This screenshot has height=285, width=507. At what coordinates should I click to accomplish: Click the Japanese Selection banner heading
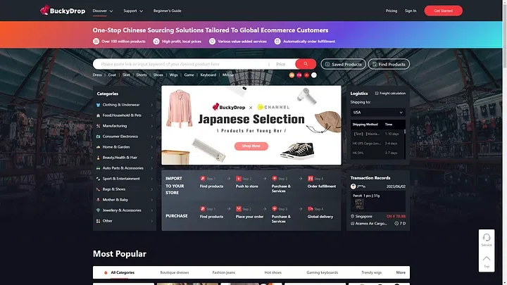[x=251, y=119]
